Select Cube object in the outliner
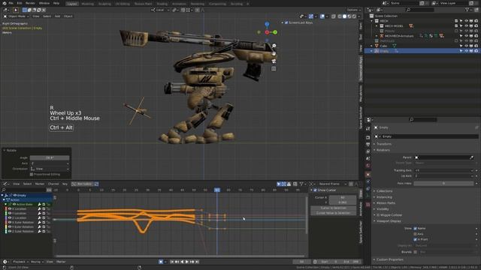Image resolution: width=481 pixels, height=270 pixels. (x=384, y=46)
